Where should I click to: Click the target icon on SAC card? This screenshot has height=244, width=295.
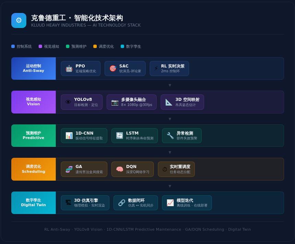(113, 68)
